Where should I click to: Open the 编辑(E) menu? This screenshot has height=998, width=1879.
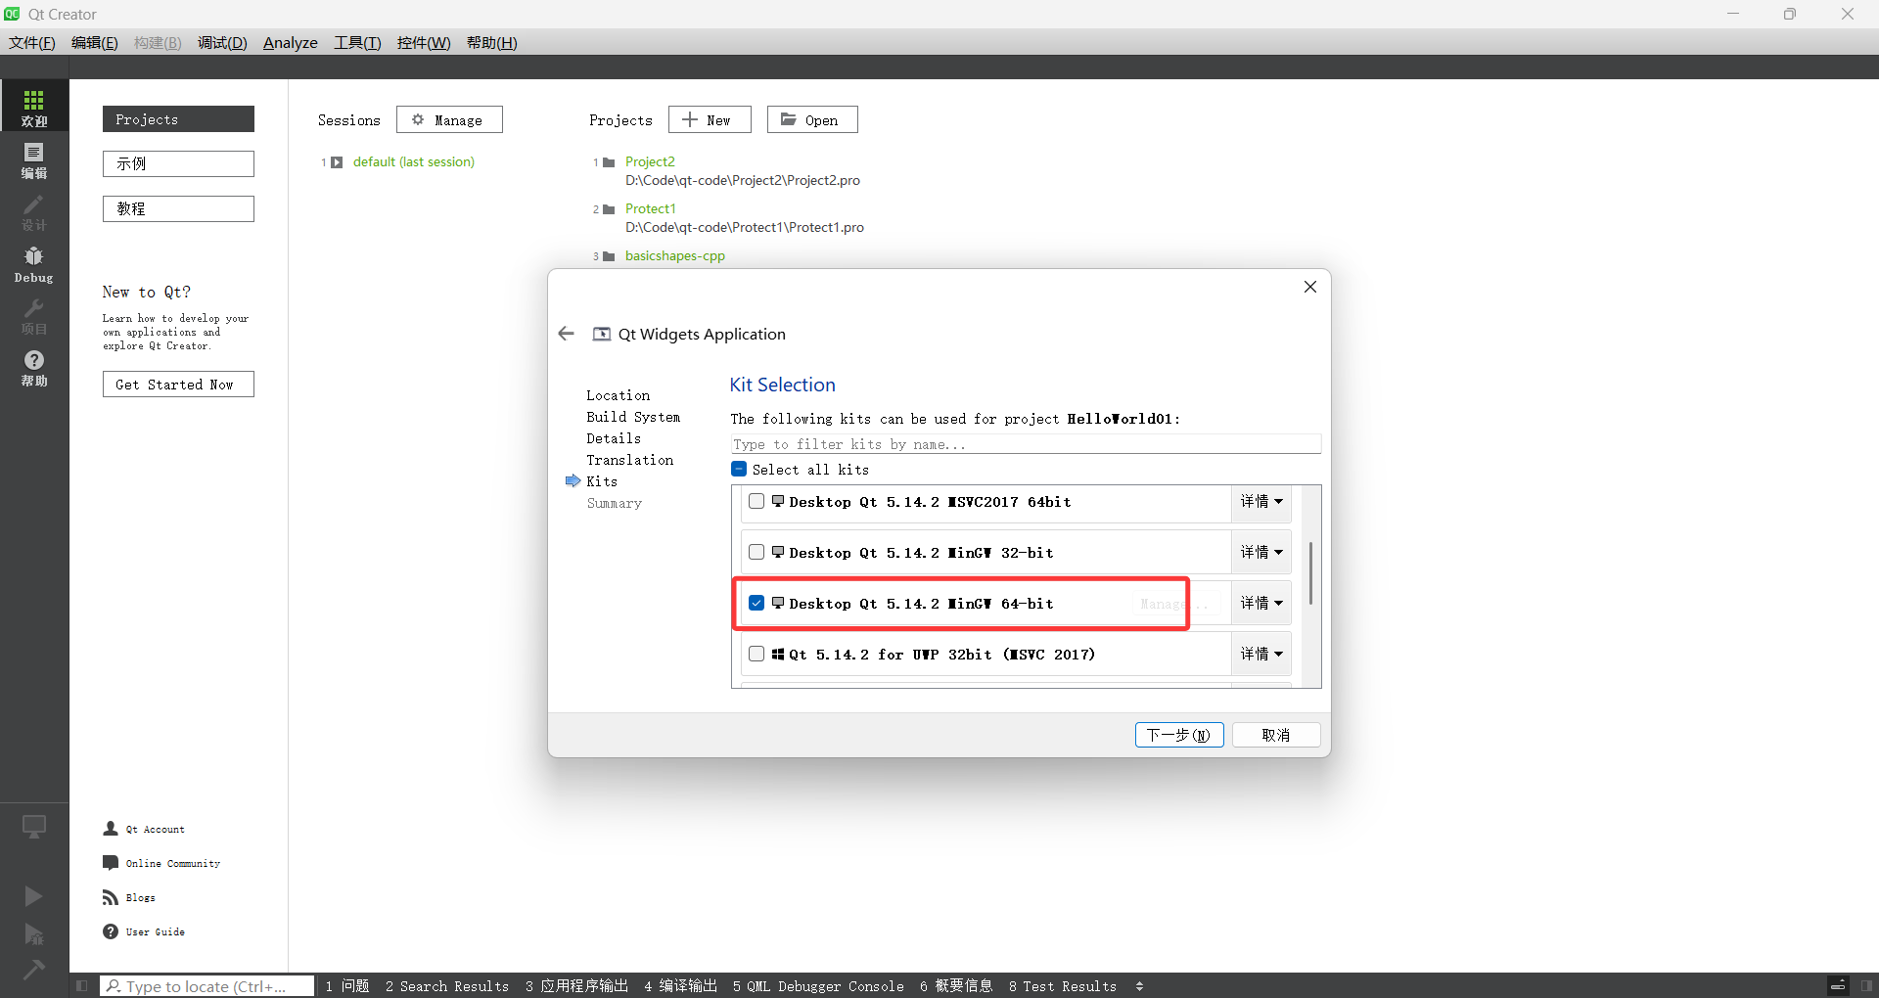pyautogui.click(x=95, y=43)
